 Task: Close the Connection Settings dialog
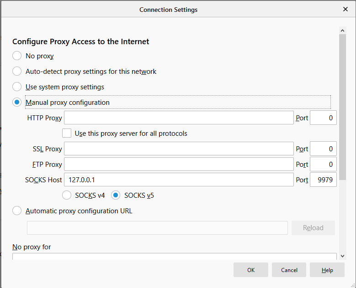coord(345,9)
